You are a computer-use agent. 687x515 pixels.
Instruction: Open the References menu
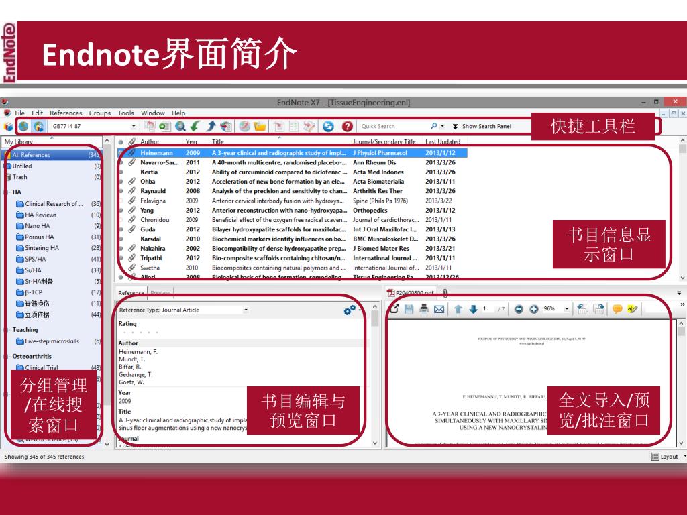tap(66, 113)
